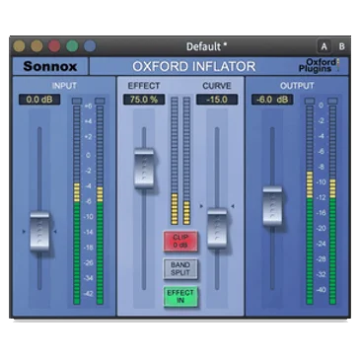Reset the right input meter clip indicator

pos(100,101)
